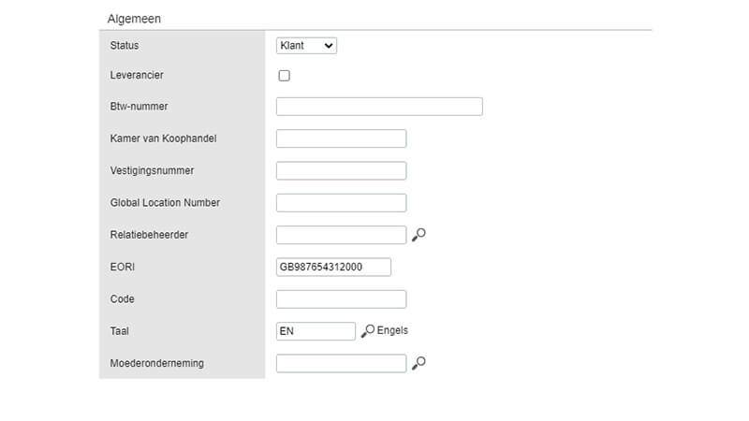Click the EORI label text
This screenshot has width=749, height=421.
[123, 267]
